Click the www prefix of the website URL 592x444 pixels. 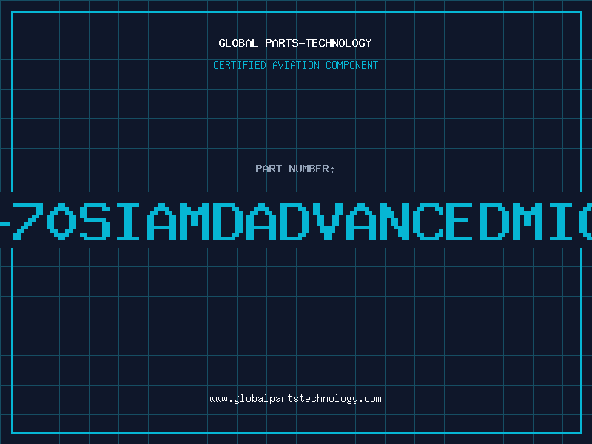click(x=218, y=400)
